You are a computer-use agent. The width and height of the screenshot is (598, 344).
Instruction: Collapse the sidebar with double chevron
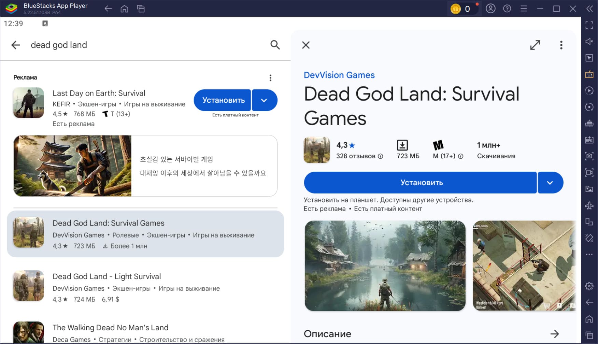click(589, 9)
